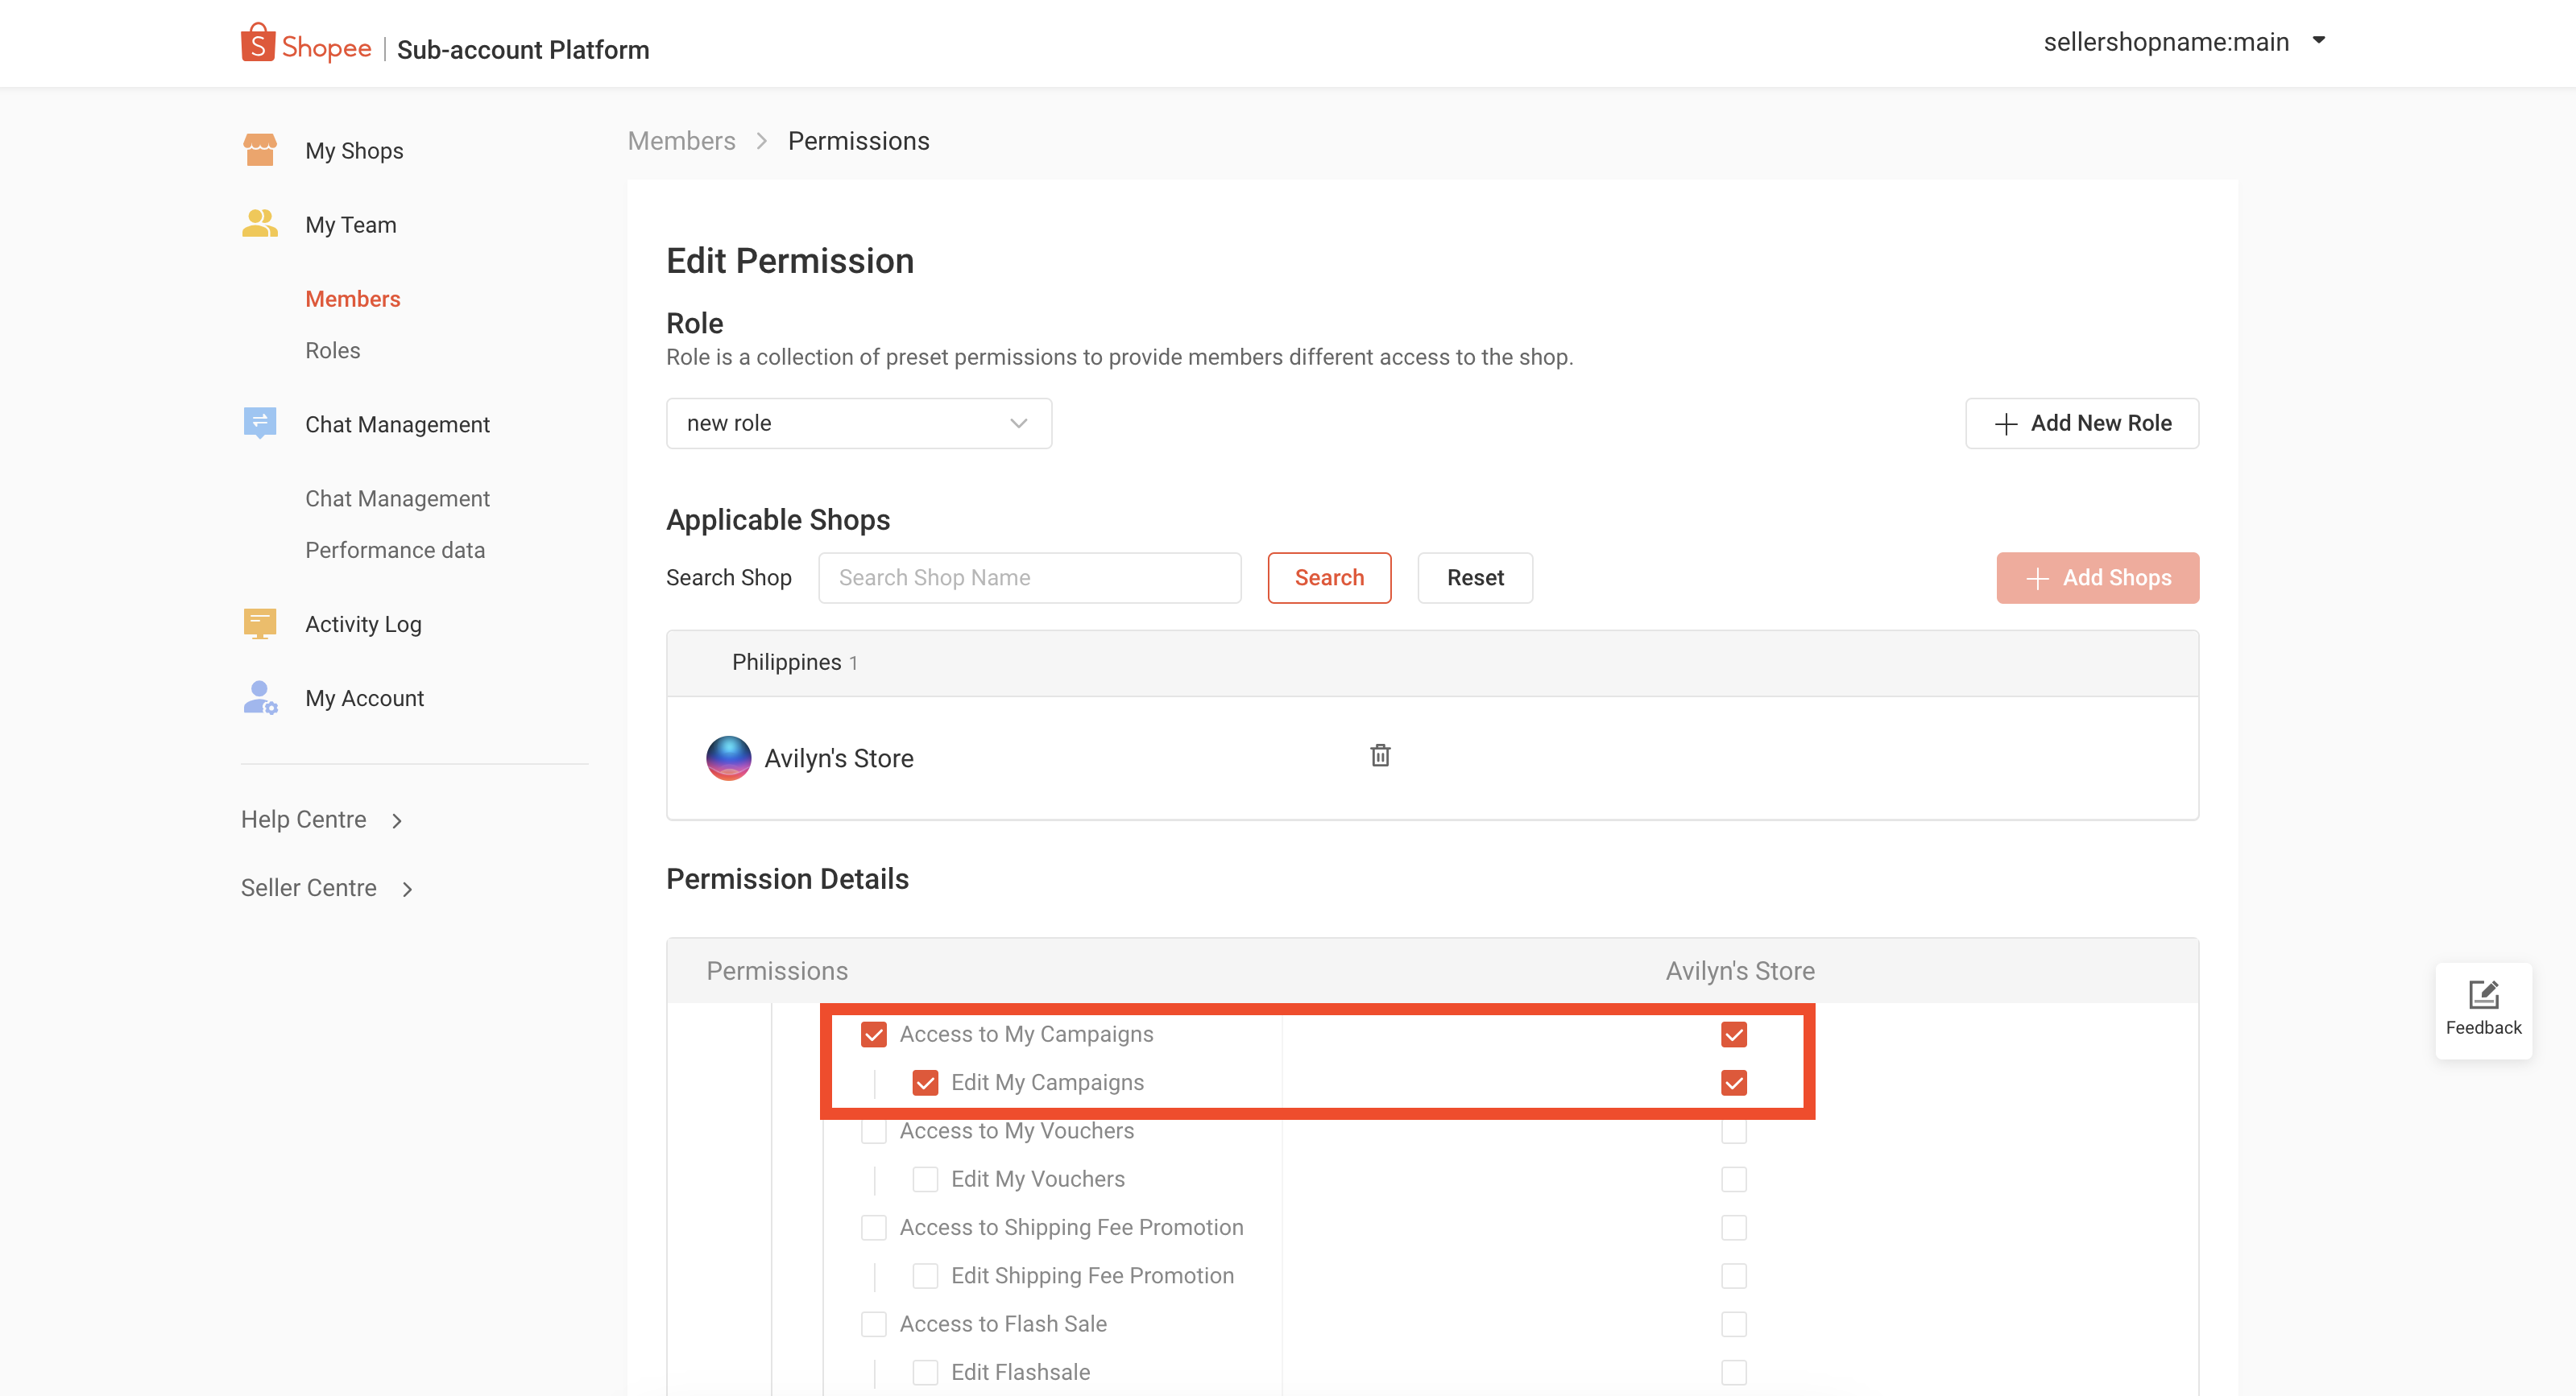Open the Feedback panel

(2483, 1010)
